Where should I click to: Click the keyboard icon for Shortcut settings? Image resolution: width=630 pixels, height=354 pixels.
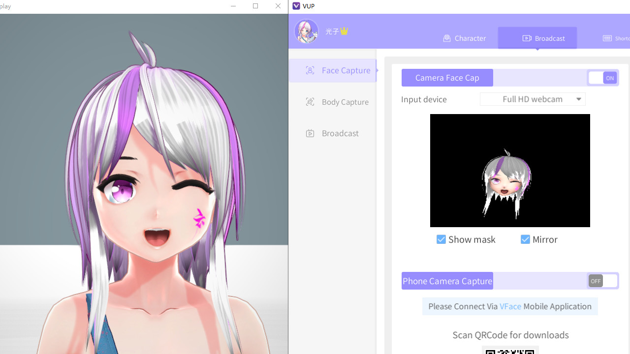(608, 38)
